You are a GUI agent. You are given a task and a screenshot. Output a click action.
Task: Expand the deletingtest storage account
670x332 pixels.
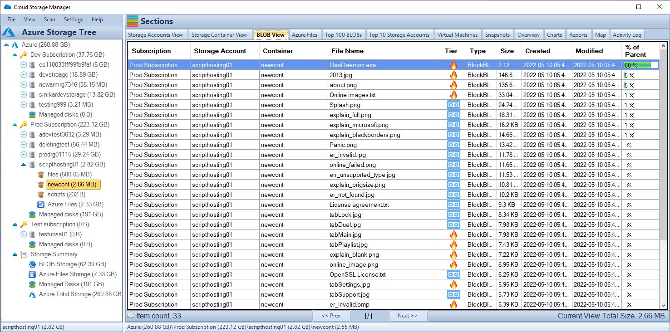pos(24,145)
